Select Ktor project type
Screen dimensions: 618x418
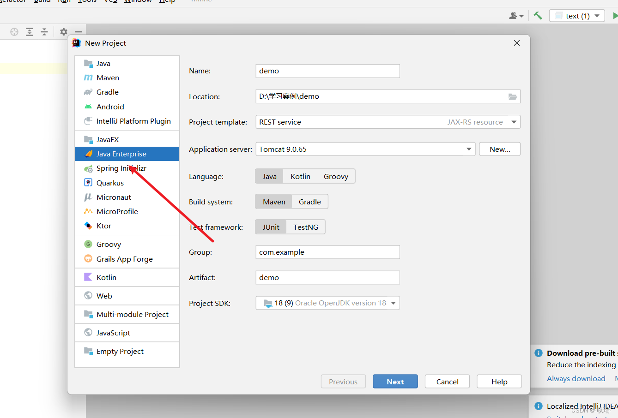[127, 226]
